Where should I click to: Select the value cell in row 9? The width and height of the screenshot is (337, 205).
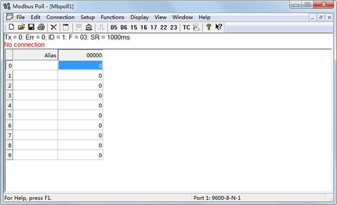[80, 155]
